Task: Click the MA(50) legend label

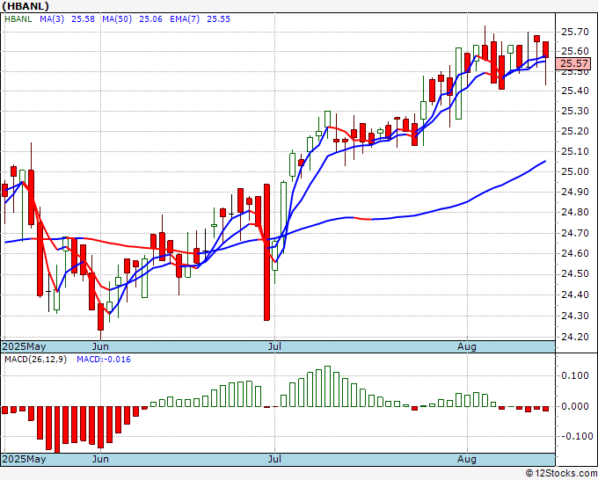Action: 117,19
